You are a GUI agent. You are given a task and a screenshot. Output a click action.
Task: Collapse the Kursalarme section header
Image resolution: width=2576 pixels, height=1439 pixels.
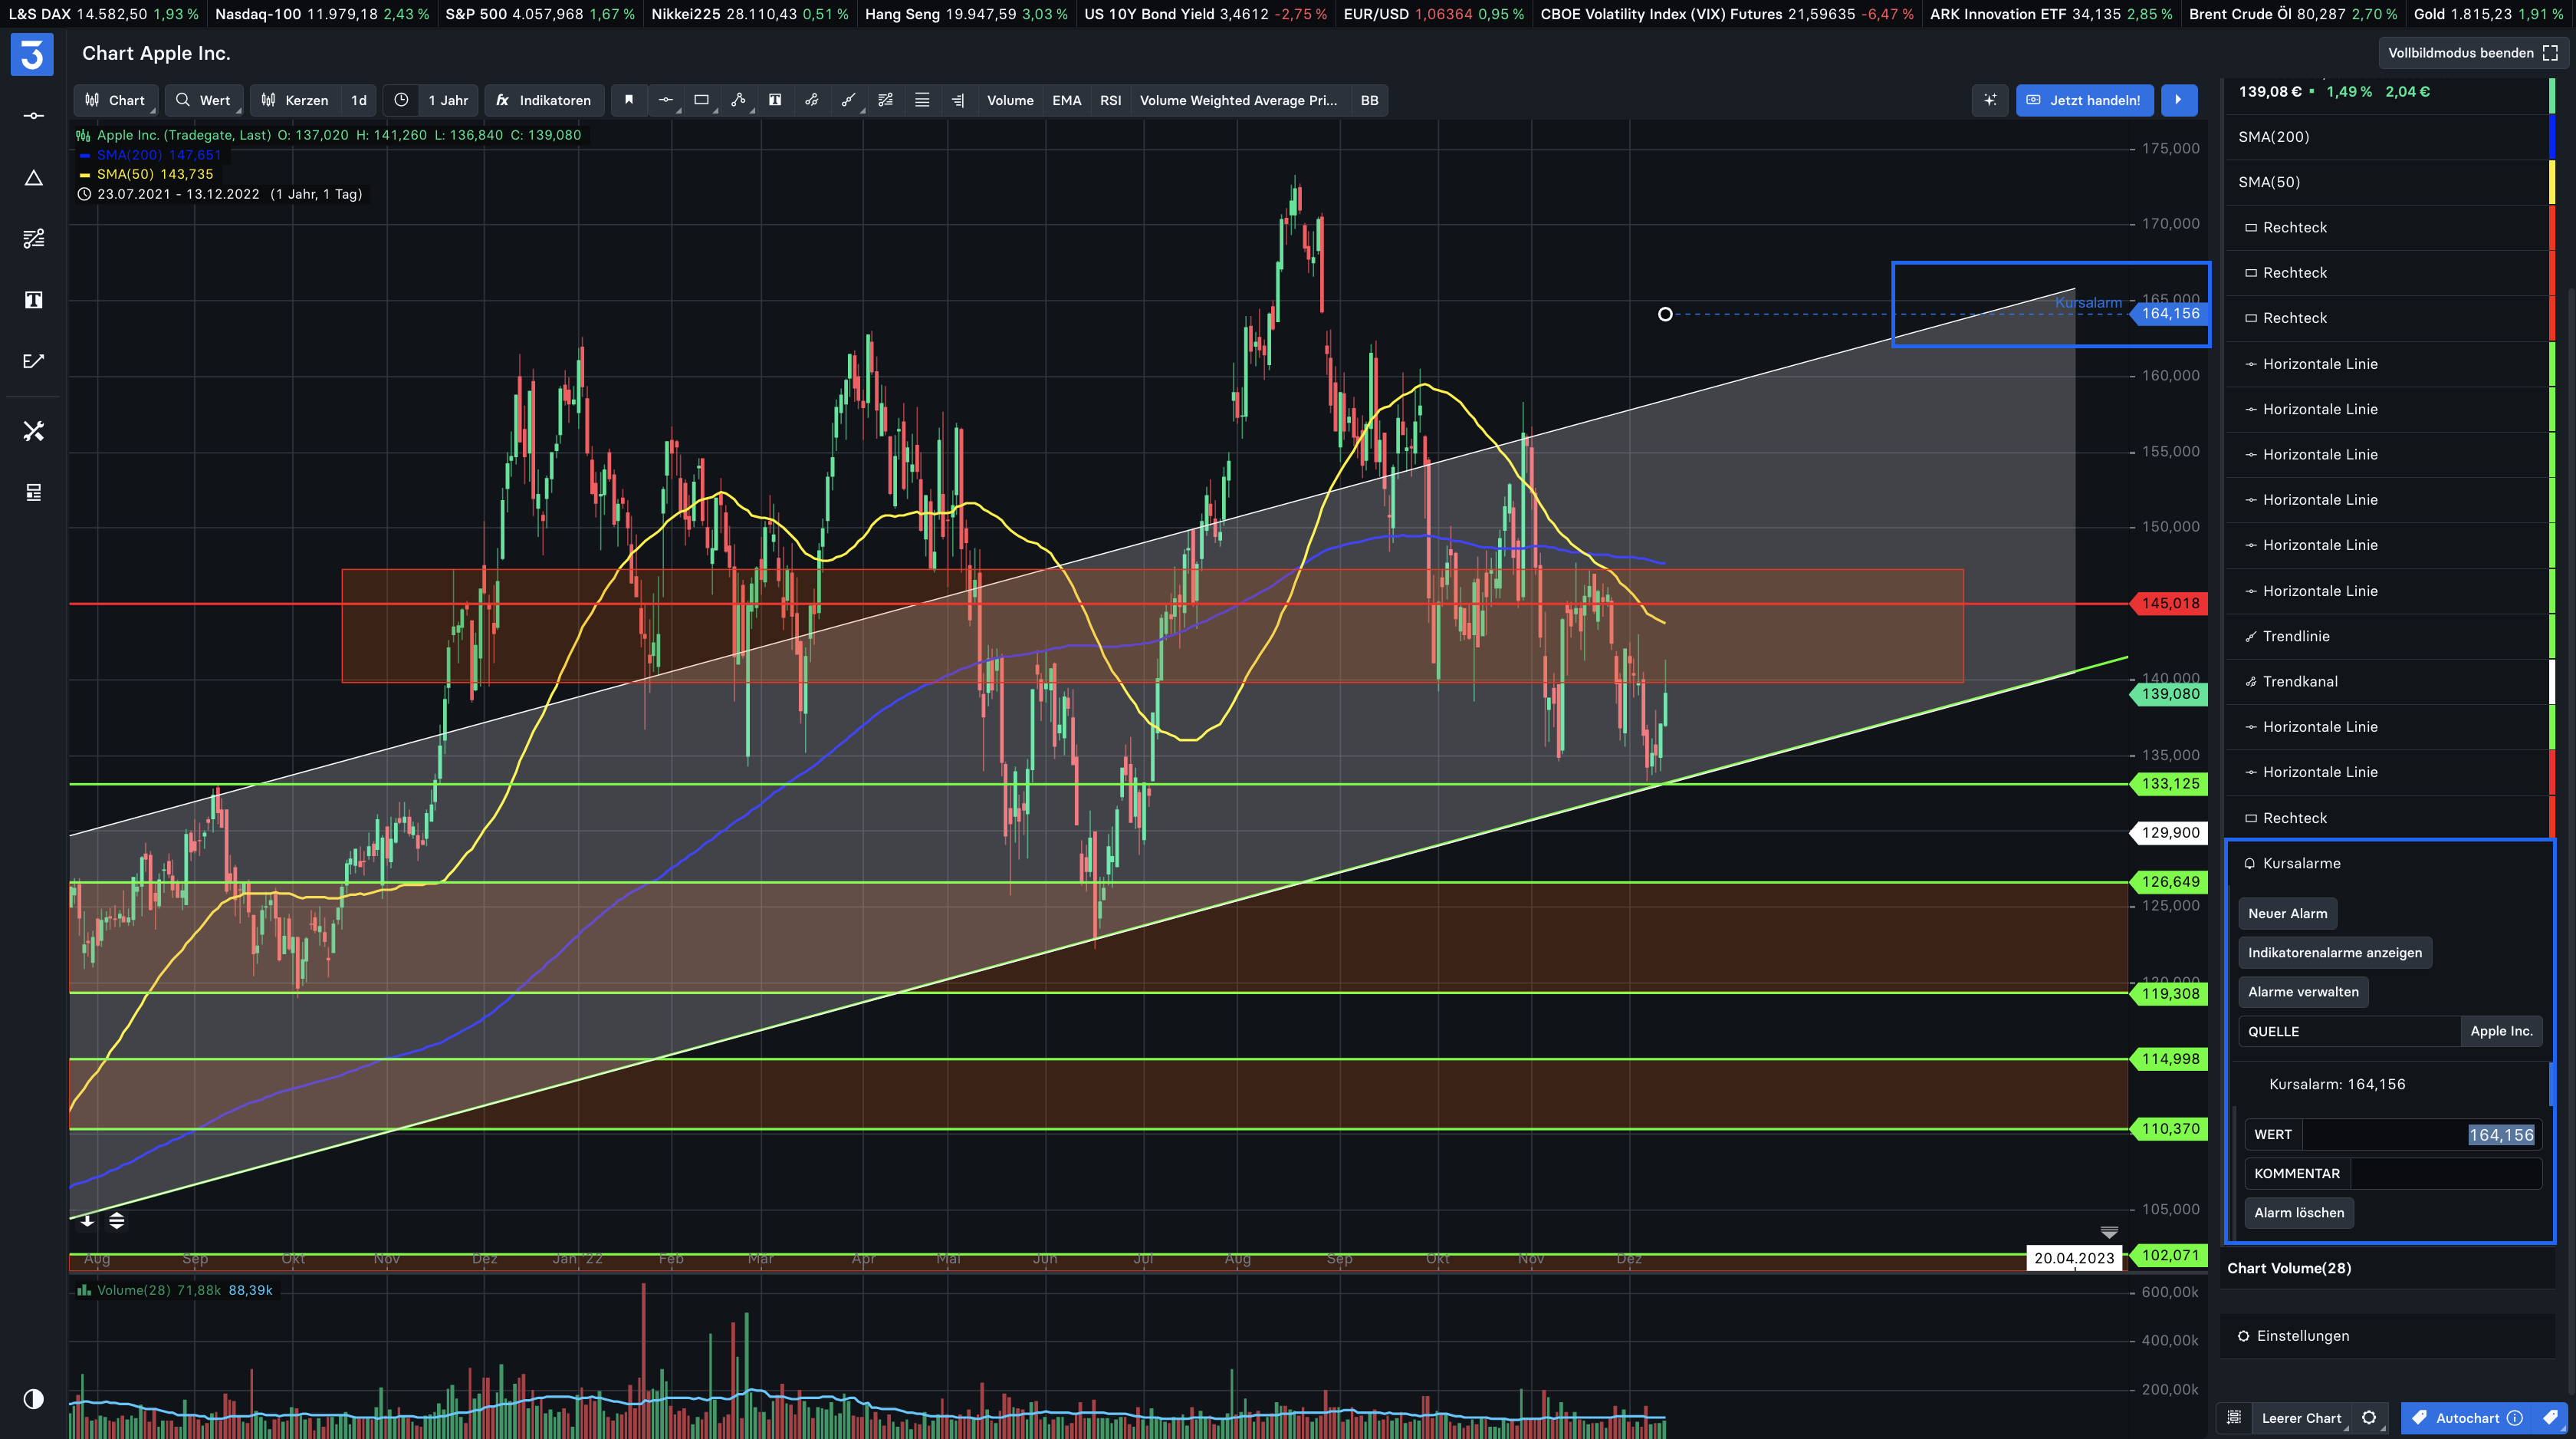click(x=2390, y=864)
